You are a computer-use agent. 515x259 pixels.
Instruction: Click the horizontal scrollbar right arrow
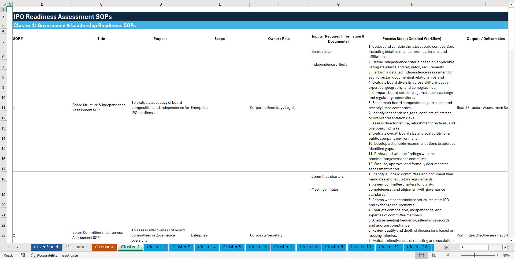[505, 247]
